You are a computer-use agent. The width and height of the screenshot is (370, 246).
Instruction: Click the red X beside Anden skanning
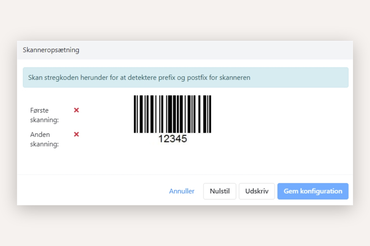[76, 134]
